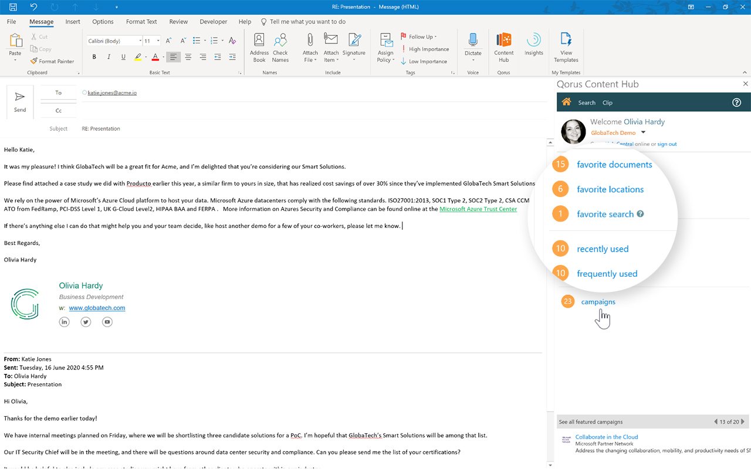
Task: Open the LinkedIn icon in the signature
Action: (x=65, y=322)
